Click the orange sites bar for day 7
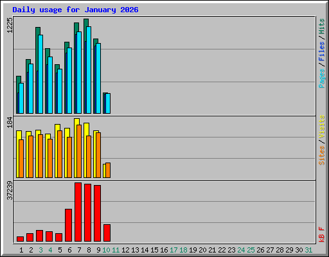The width and height of the screenshot is (329, 257). pyautogui.click(x=79, y=151)
